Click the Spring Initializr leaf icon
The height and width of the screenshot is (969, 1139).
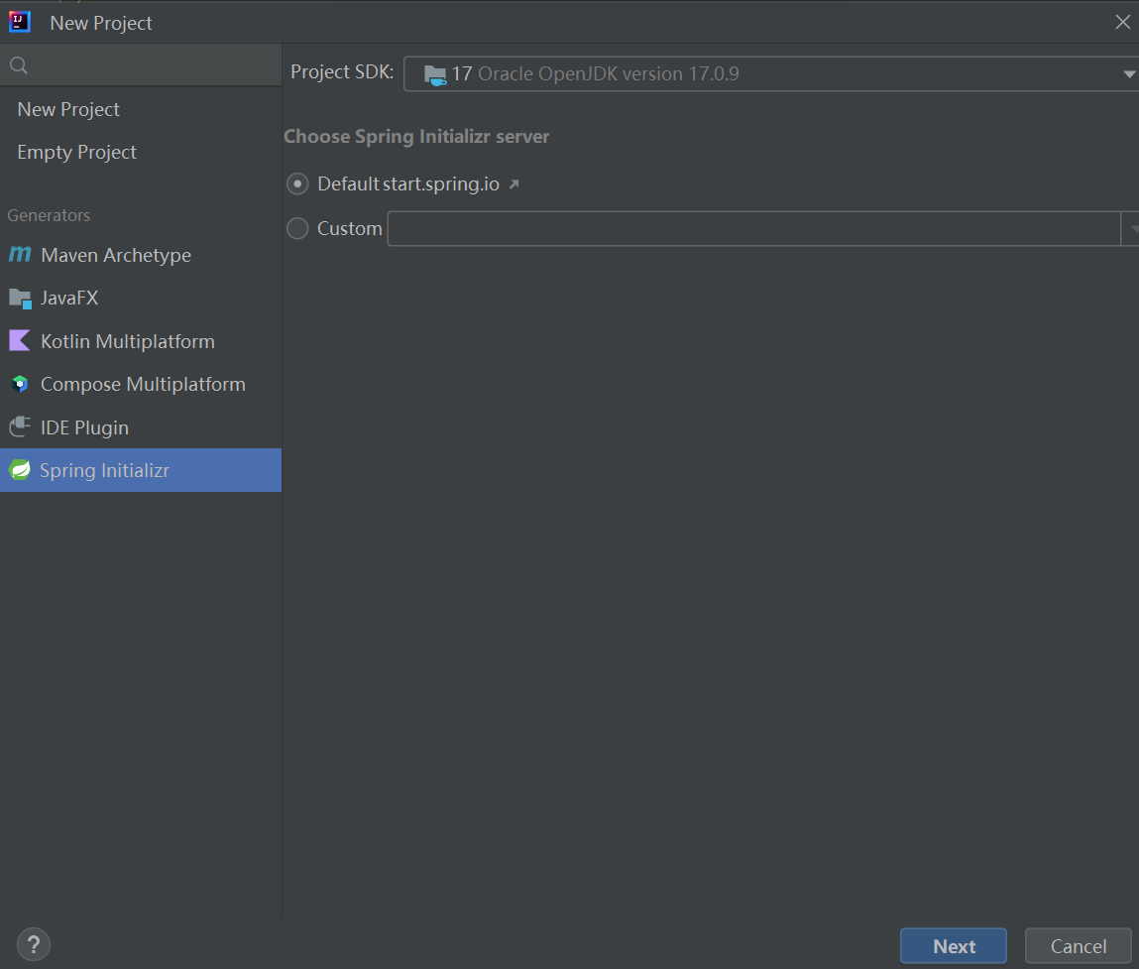(x=20, y=470)
